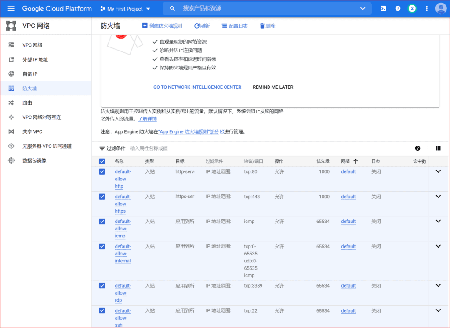Screen dimensions: 450x328
Task: Click 删除 to delete selected rules
Action: pyautogui.click(x=267, y=25)
